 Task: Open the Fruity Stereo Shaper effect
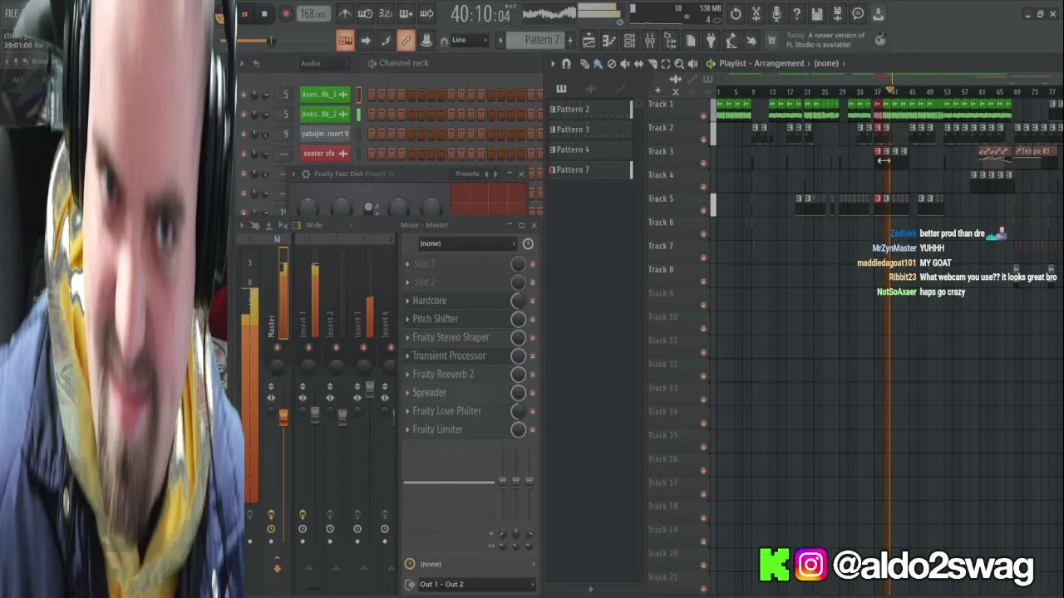(451, 337)
